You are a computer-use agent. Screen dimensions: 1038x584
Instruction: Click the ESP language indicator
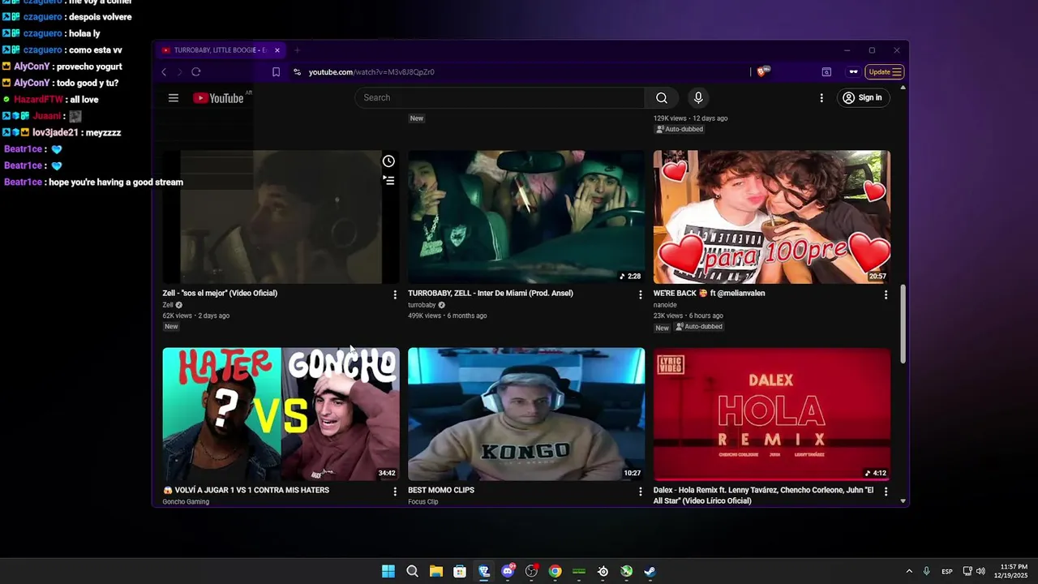pyautogui.click(x=947, y=572)
